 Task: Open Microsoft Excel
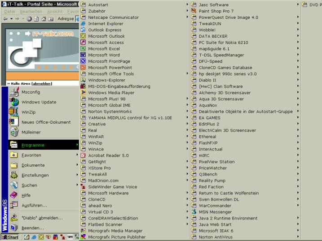[x=135, y=49]
